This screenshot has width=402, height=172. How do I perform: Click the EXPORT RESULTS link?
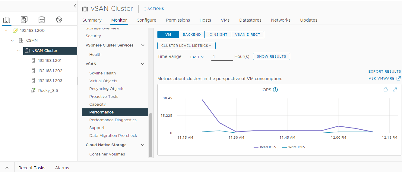[x=385, y=71]
